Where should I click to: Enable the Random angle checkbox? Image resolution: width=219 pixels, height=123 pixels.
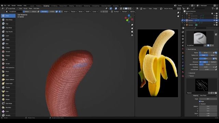(200, 104)
